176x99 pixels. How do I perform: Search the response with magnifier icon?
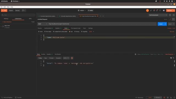[174, 58]
